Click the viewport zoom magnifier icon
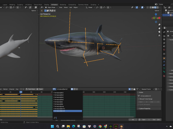173x129 pixels. [x=159, y=25]
